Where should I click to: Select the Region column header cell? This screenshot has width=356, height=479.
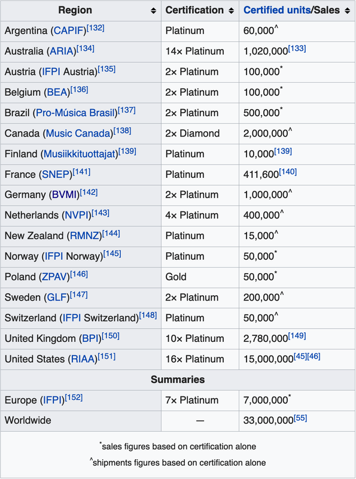81,11
